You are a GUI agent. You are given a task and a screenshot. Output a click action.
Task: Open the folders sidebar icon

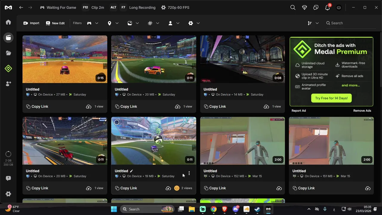[x=8, y=53]
